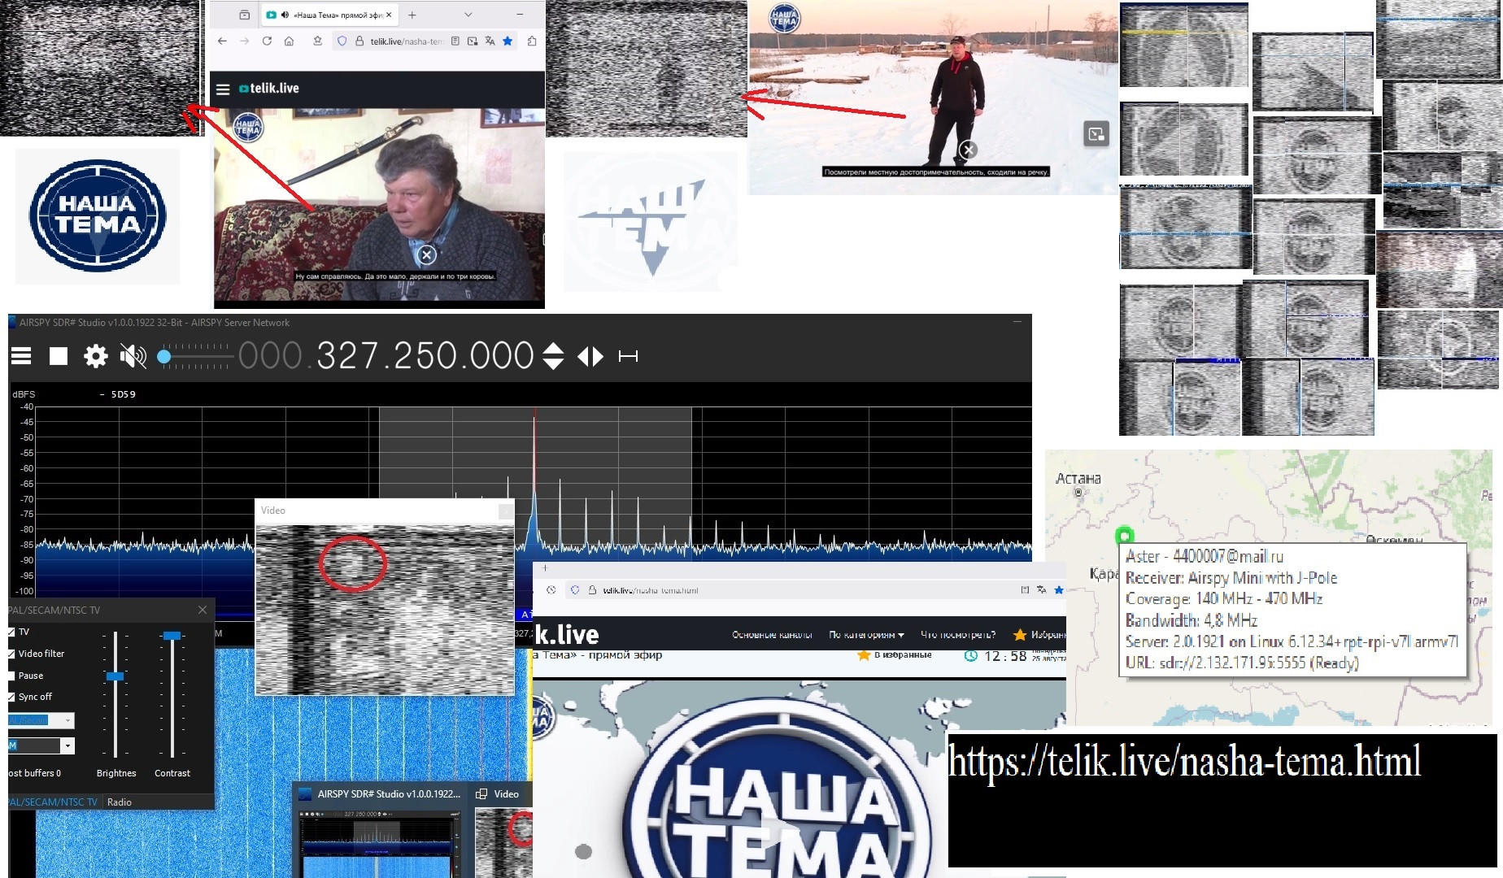The height and width of the screenshot is (878, 1503).
Task: Disable the Video filter checkbox
Action: tap(11, 654)
